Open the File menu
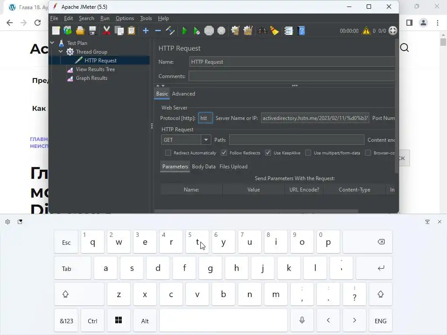 pos(54,18)
